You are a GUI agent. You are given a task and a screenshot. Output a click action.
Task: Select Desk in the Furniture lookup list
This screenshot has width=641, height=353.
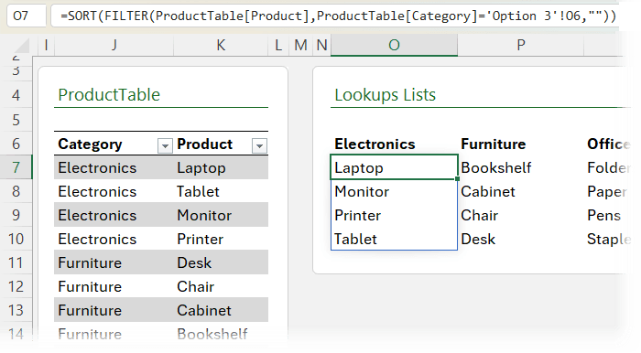pyautogui.click(x=520, y=239)
